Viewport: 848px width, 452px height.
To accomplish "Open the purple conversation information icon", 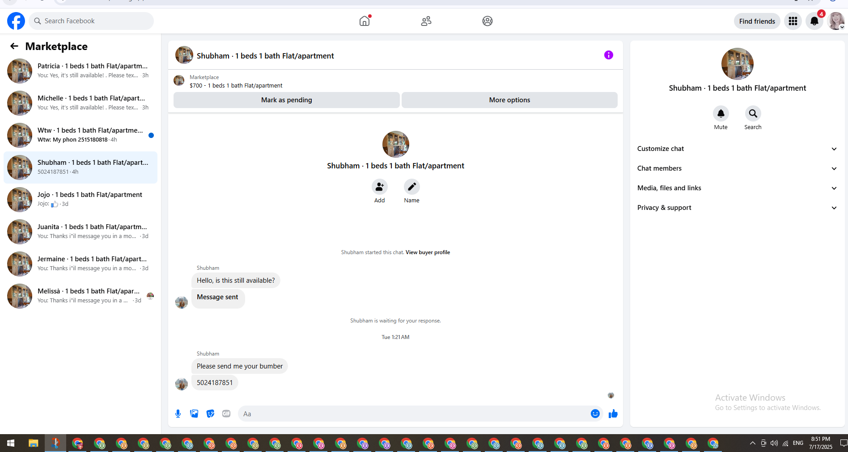I will (609, 55).
